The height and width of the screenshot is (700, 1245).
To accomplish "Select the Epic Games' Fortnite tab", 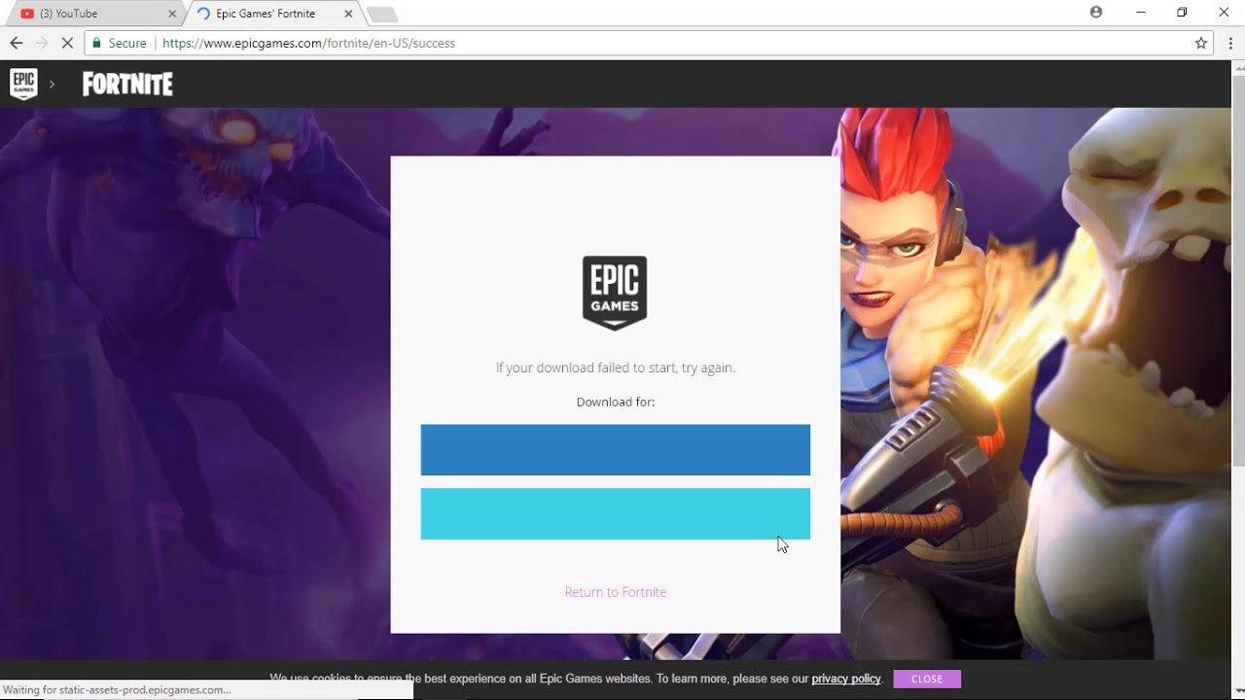I will [272, 14].
